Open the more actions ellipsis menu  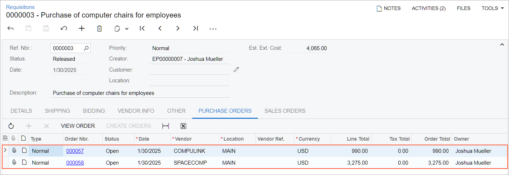click(x=213, y=29)
